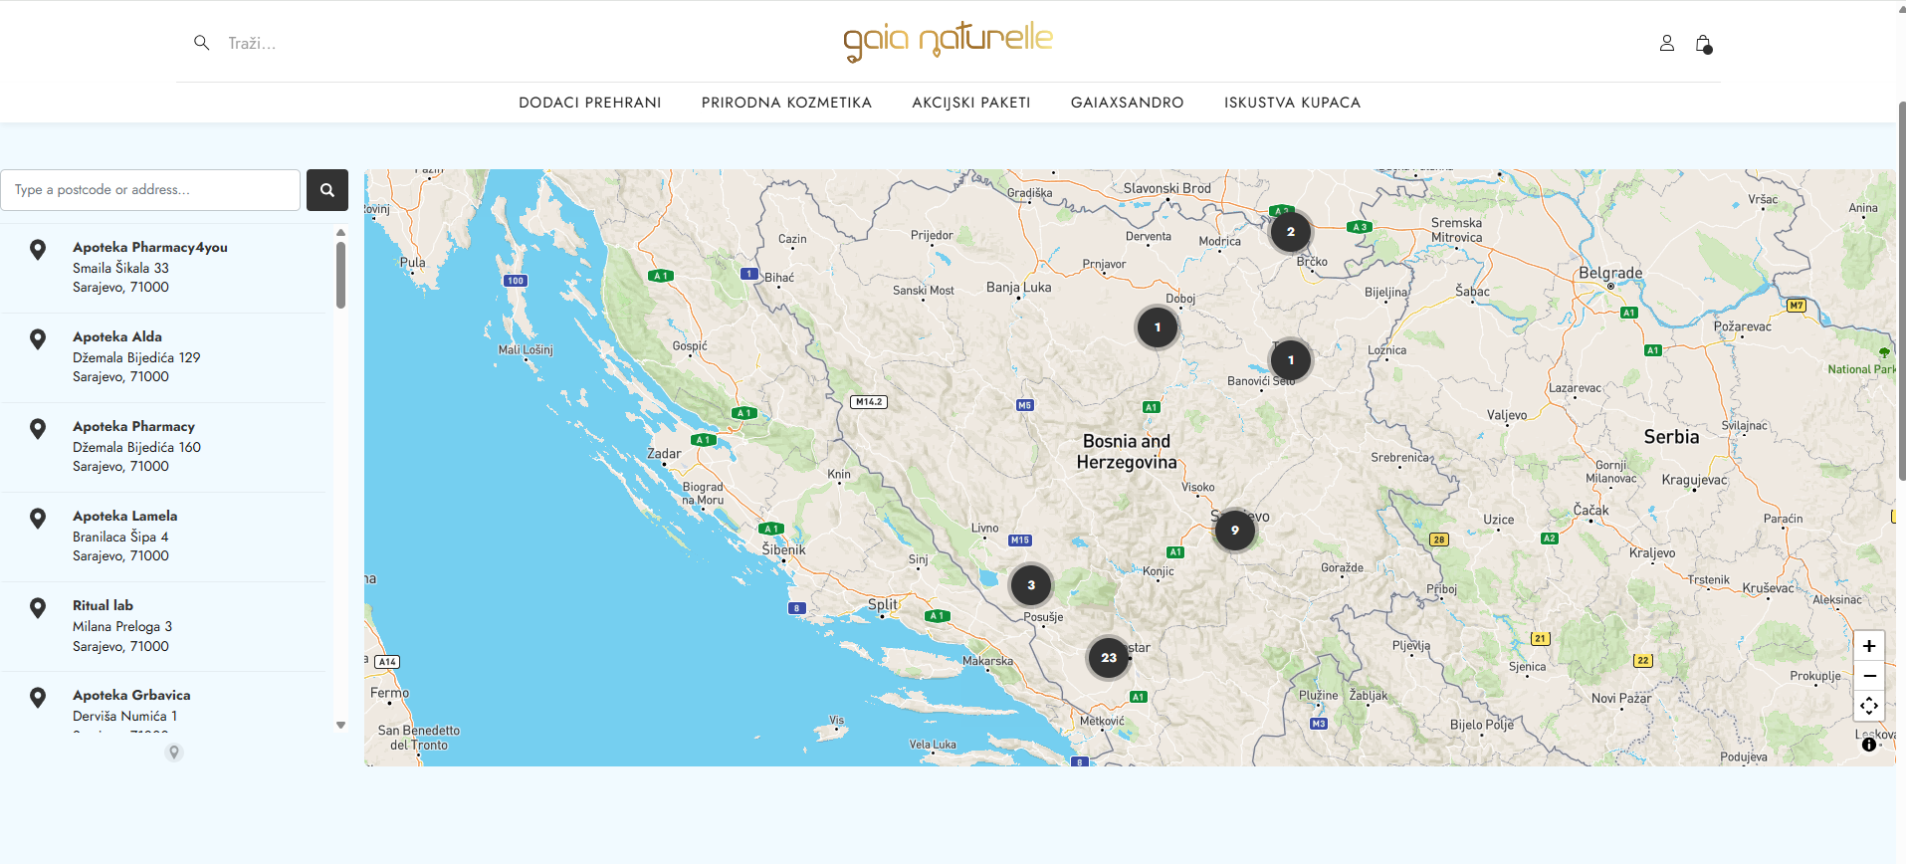Open the shopping bag cart icon
The height and width of the screenshot is (864, 1906).
pos(1703,44)
